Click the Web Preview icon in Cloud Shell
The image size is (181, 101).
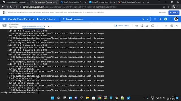coord(147,26)
